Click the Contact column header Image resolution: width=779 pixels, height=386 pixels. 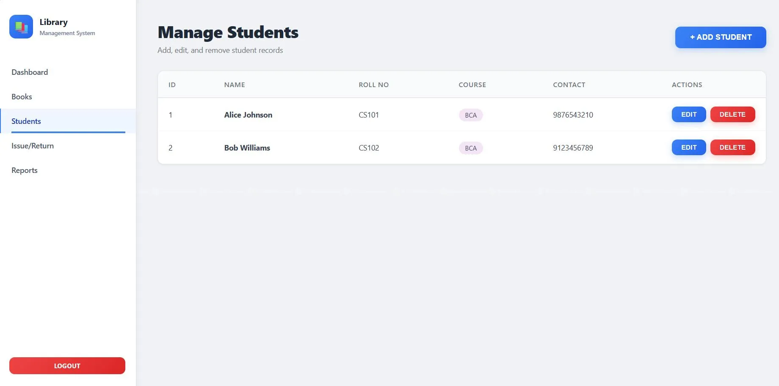569,85
